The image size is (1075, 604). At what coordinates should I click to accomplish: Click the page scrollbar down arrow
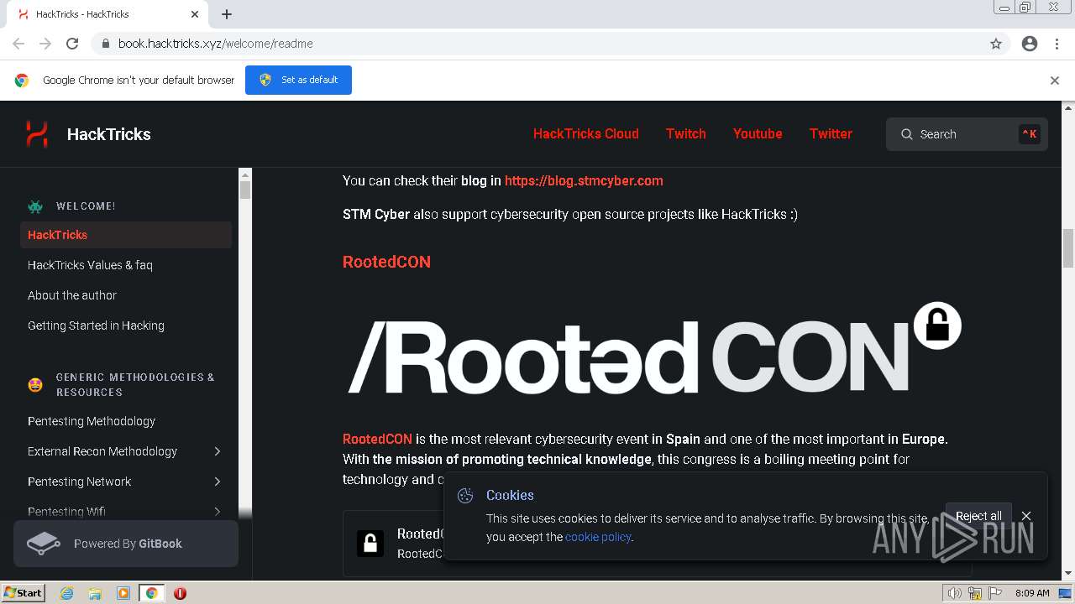point(1068,574)
